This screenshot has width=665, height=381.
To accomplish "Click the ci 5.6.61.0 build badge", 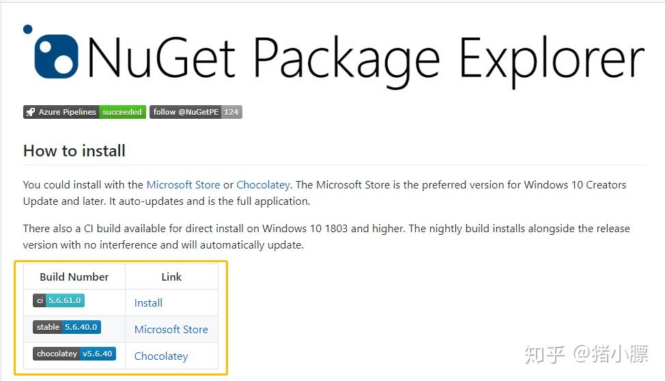I will [59, 300].
